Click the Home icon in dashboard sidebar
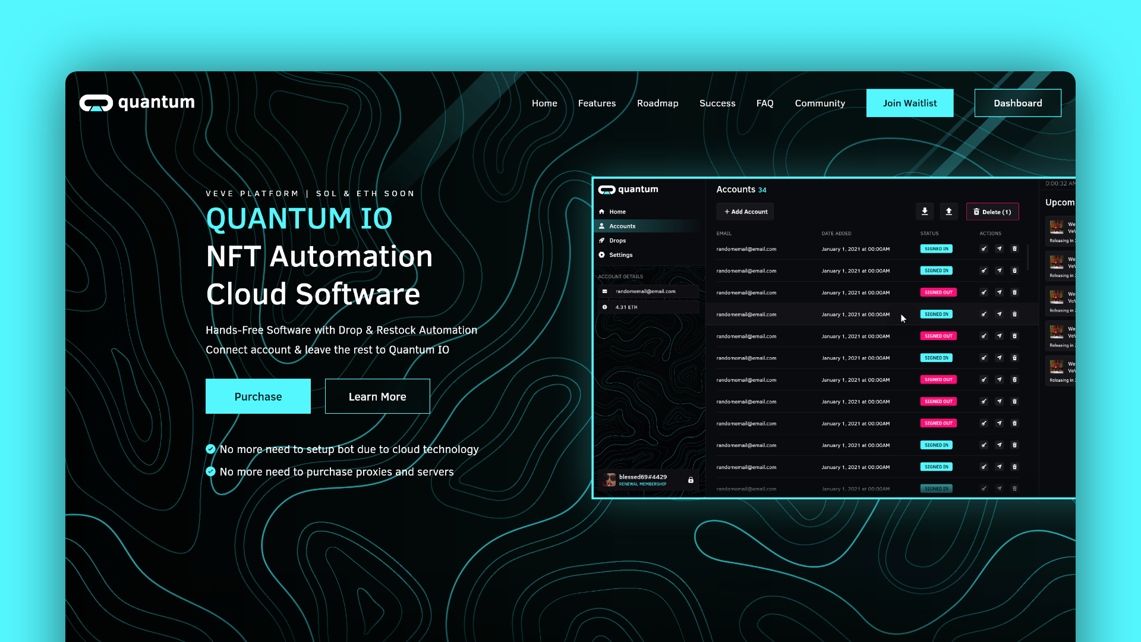The height and width of the screenshot is (642, 1141). coord(603,212)
